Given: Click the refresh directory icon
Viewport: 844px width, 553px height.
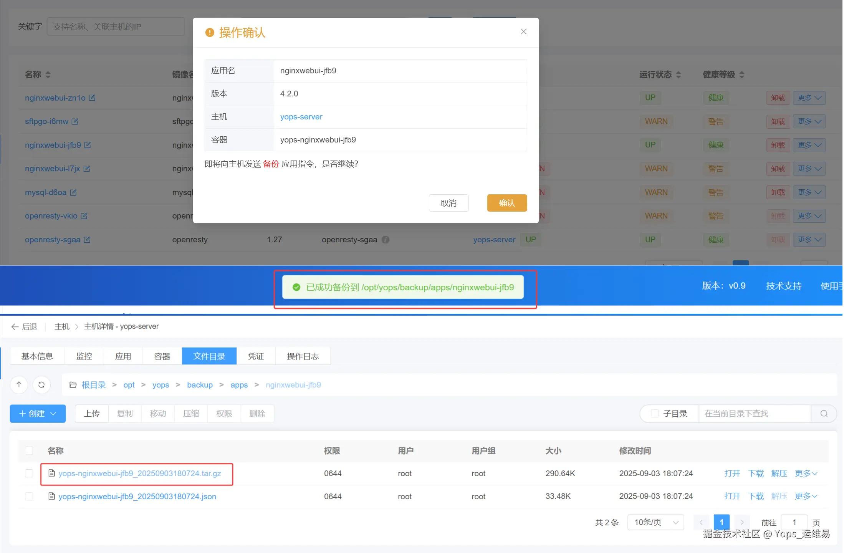Looking at the screenshot, I should [x=41, y=385].
